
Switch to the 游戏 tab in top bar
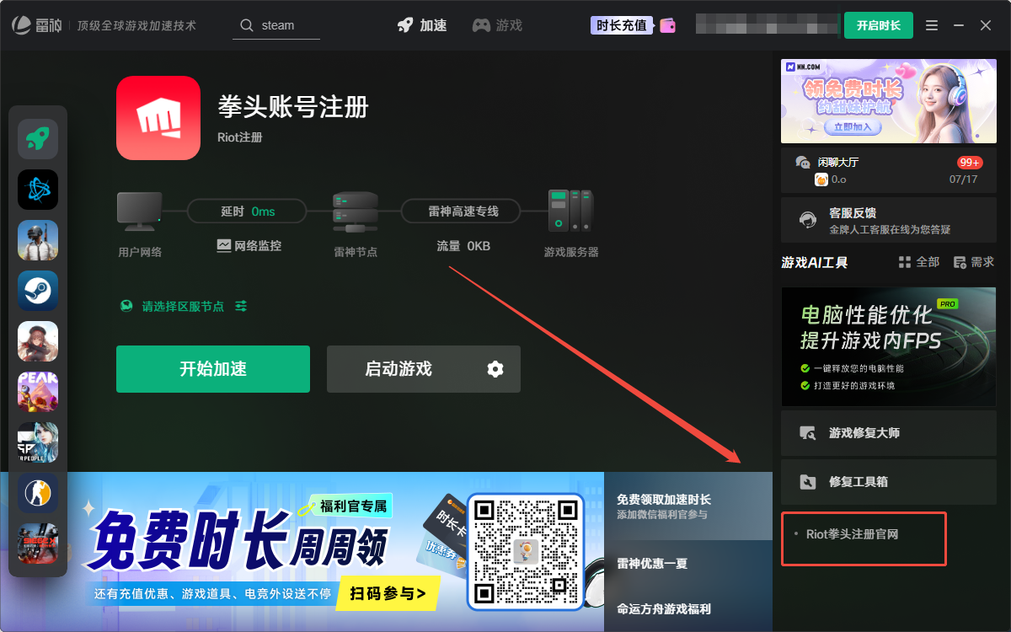(497, 25)
